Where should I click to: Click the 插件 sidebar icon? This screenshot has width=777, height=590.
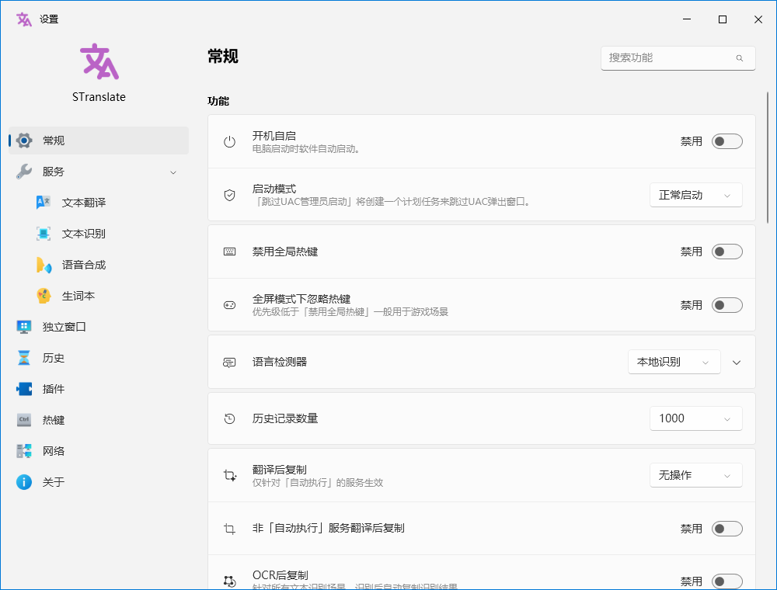point(23,389)
